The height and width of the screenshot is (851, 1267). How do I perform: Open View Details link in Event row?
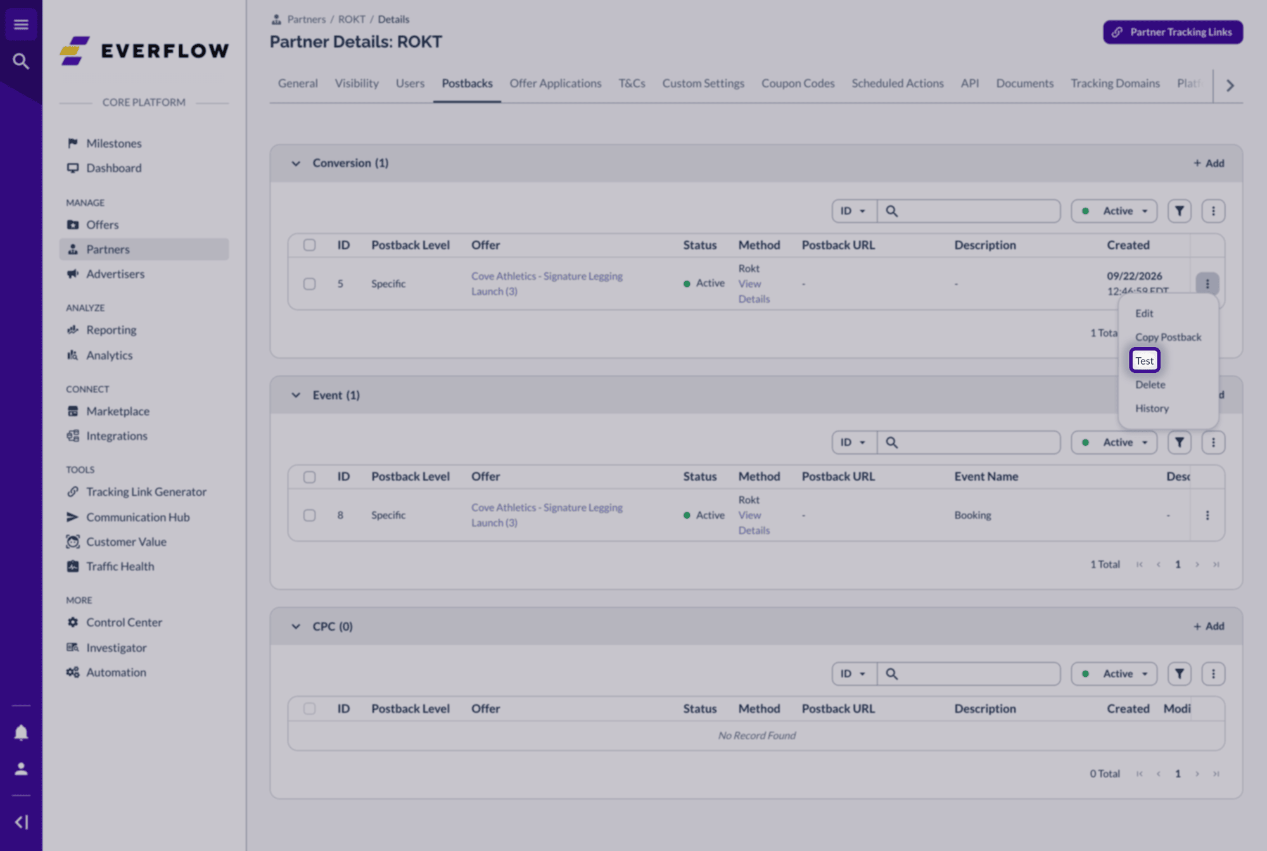pos(754,523)
